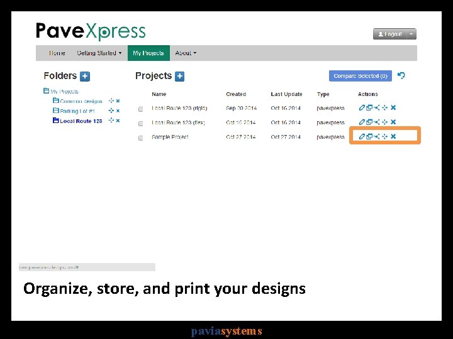The image size is (453, 339).
Task: Move the Local Route 123 (rigid) project
Action: [x=384, y=108]
